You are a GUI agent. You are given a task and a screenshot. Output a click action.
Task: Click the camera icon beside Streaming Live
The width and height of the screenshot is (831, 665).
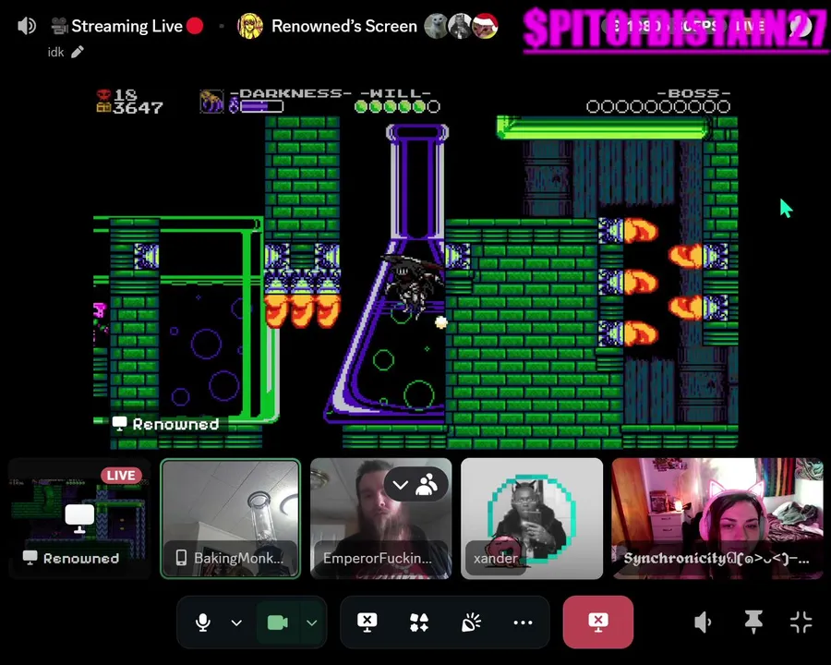click(x=59, y=26)
